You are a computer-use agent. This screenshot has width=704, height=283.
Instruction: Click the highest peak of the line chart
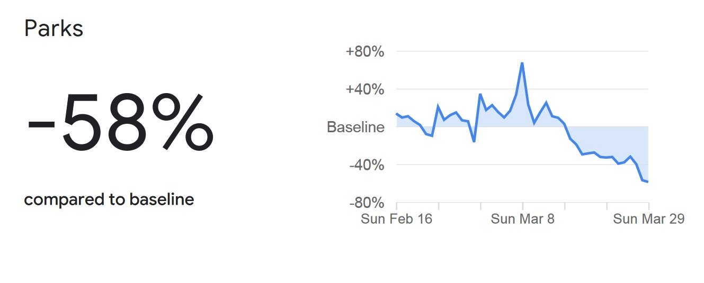click(x=522, y=63)
